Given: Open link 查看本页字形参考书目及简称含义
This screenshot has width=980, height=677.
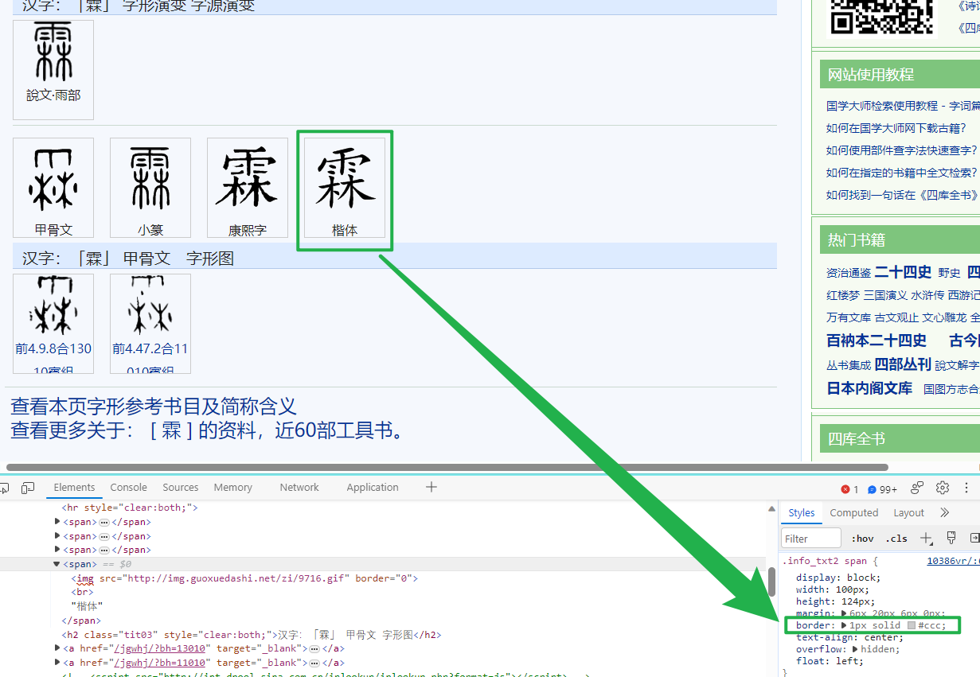Looking at the screenshot, I should [154, 407].
